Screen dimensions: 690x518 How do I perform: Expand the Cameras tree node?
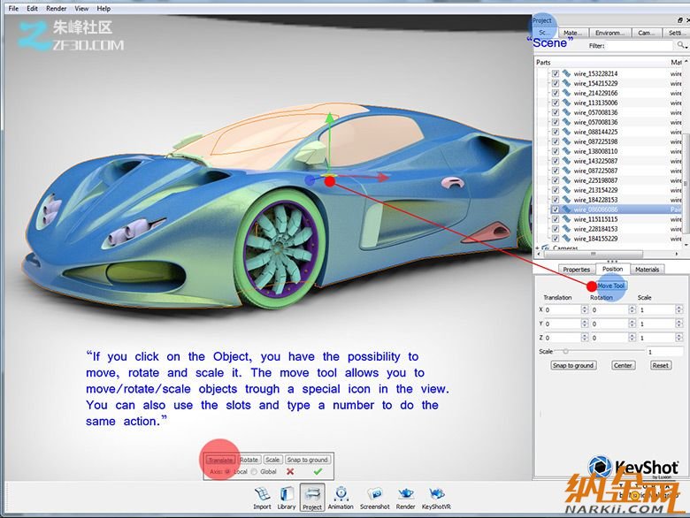[x=537, y=248]
